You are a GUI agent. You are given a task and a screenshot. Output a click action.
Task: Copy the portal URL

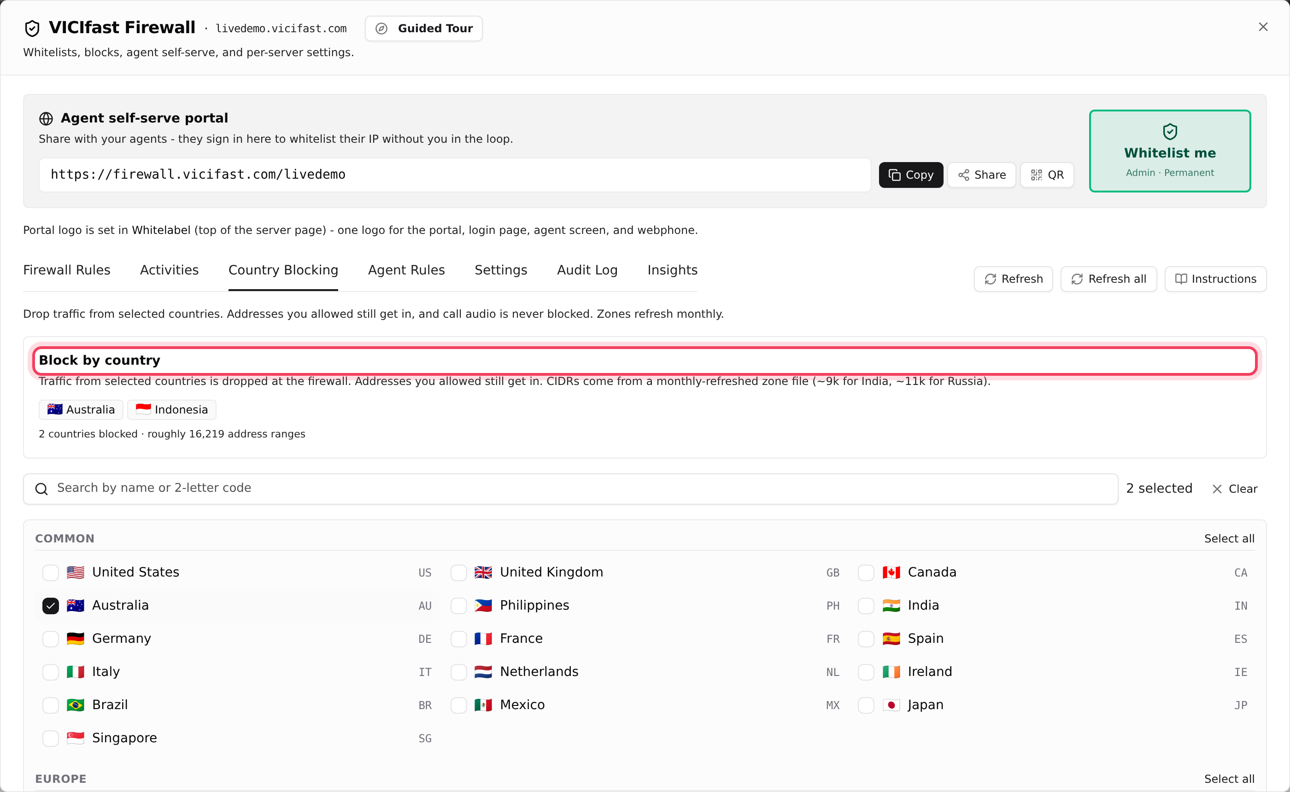coord(911,175)
